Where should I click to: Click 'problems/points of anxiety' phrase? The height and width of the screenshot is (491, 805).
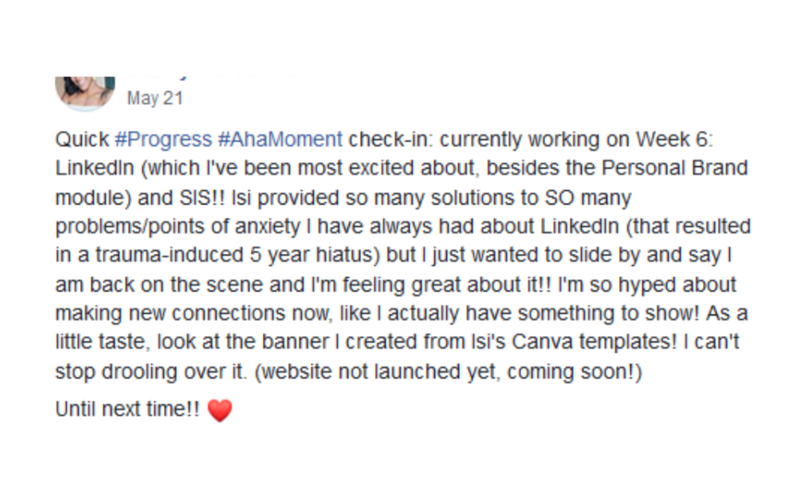(178, 226)
